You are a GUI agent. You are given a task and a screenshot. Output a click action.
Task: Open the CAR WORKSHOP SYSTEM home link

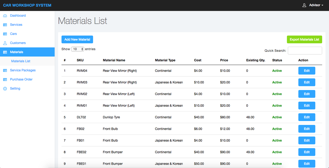27,5
